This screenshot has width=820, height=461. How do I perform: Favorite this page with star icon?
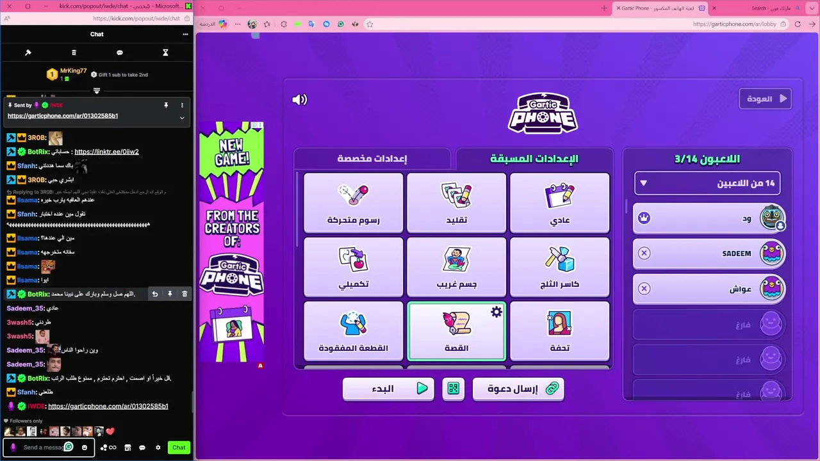click(x=370, y=24)
